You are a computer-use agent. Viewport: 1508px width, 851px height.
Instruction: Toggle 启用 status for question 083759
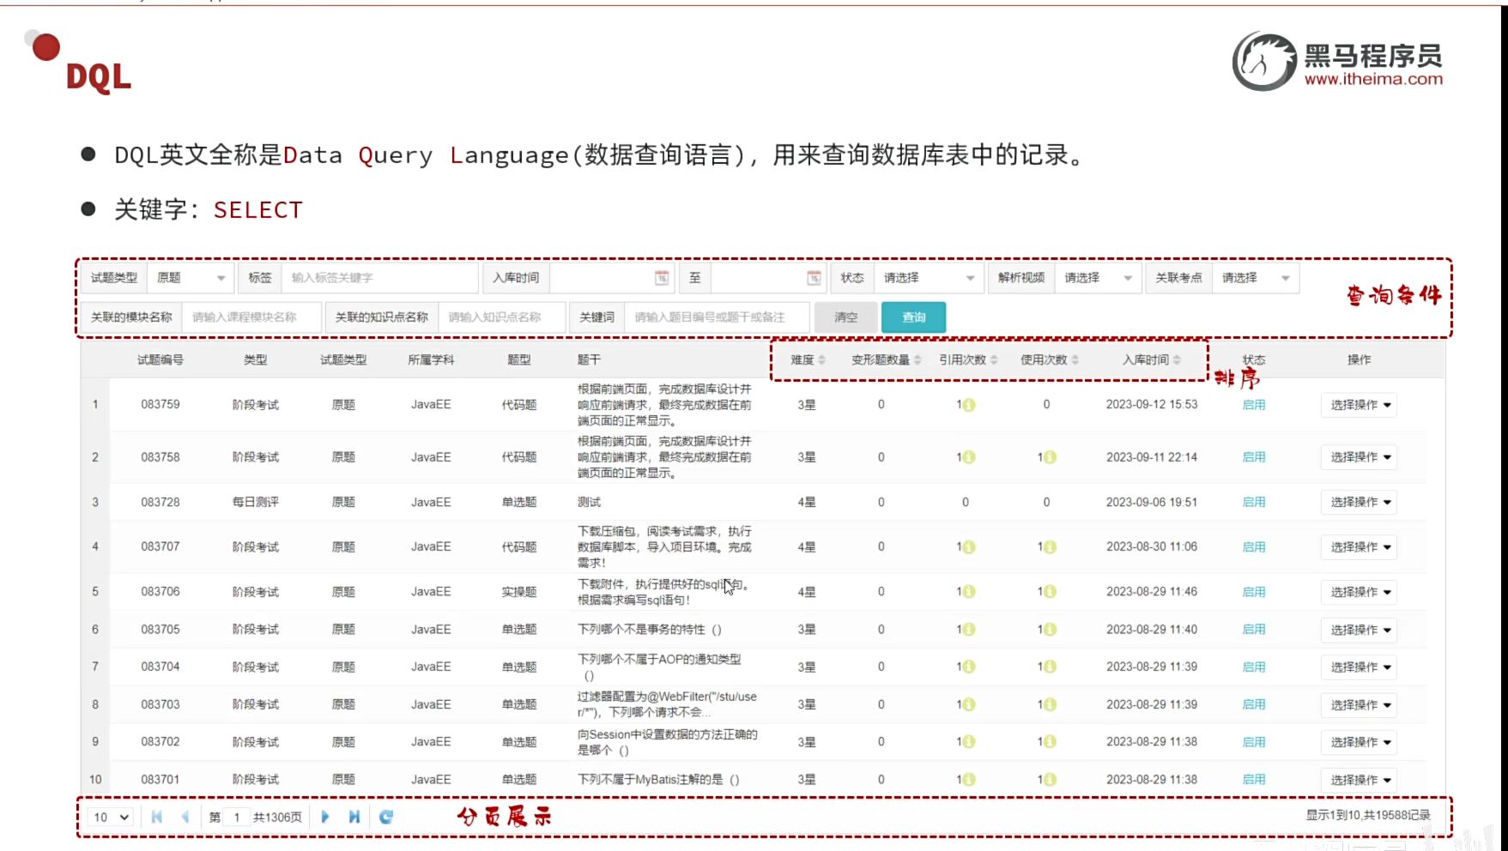pyautogui.click(x=1253, y=404)
